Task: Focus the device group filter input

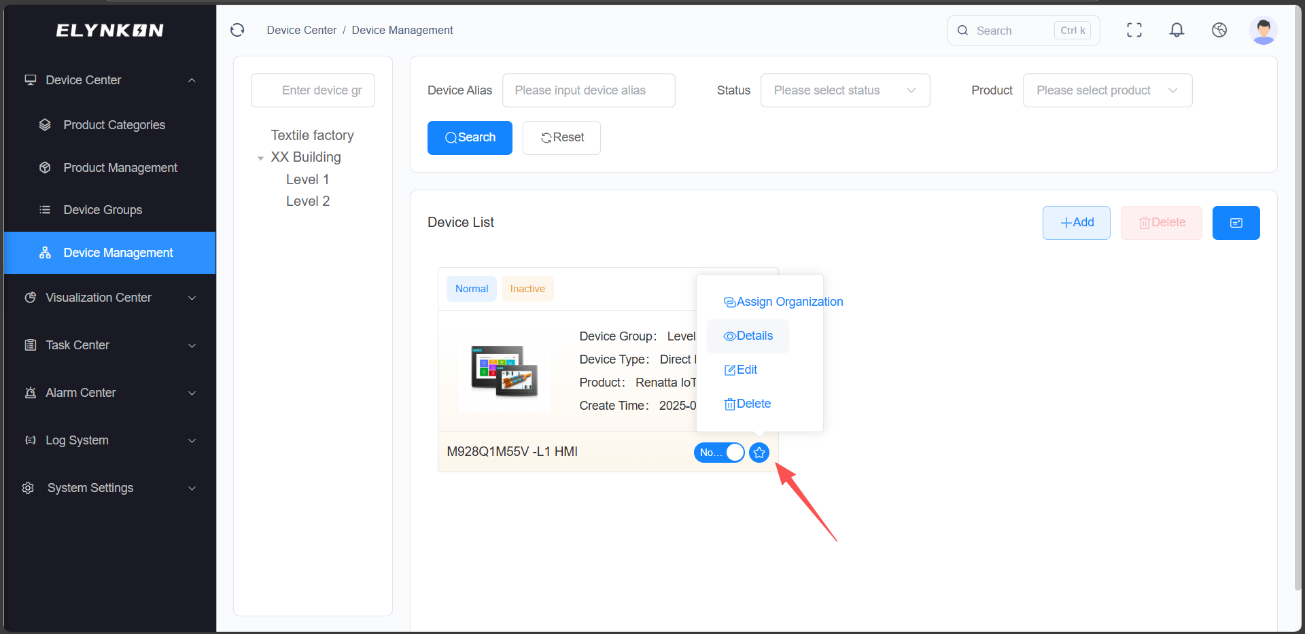Action: click(x=313, y=90)
